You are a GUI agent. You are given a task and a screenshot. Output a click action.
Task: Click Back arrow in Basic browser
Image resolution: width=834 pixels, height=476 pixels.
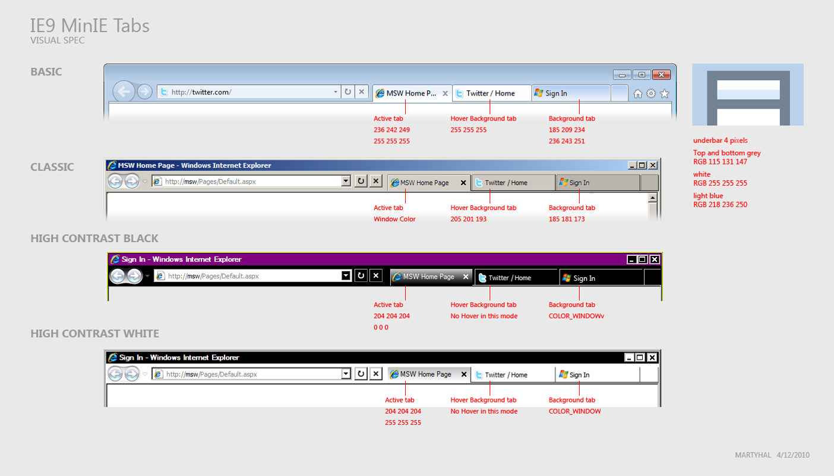124,91
